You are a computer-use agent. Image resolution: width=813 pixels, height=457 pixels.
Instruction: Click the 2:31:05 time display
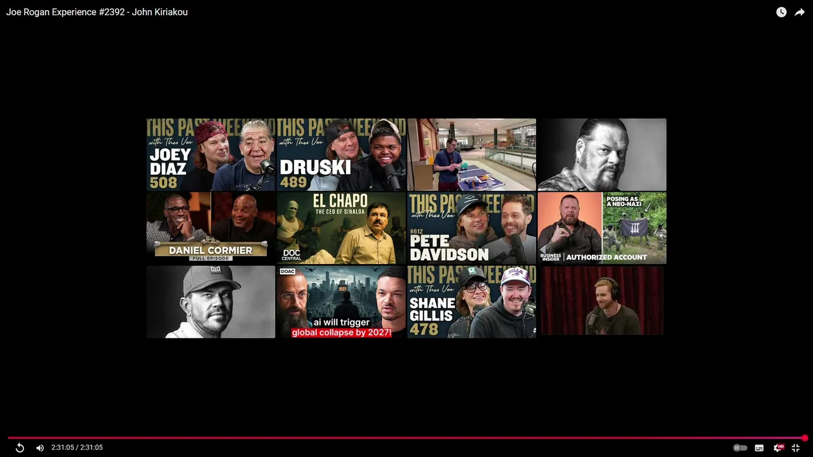pos(77,447)
